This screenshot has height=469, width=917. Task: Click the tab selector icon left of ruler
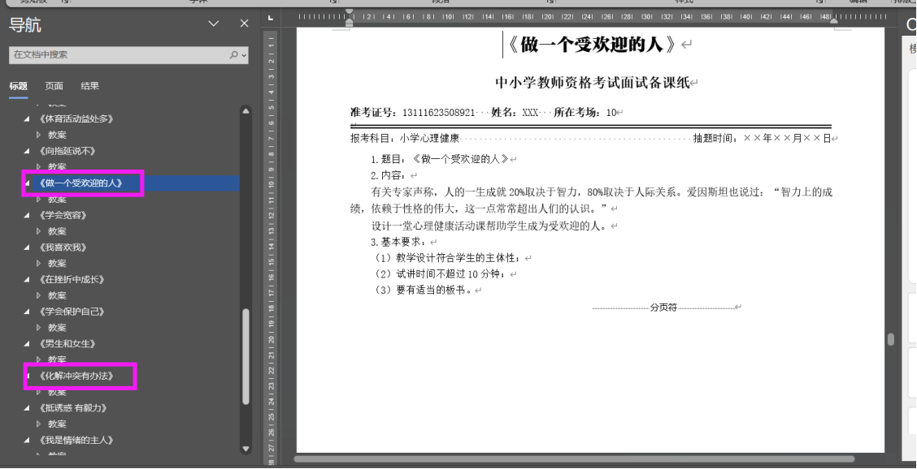click(x=271, y=17)
